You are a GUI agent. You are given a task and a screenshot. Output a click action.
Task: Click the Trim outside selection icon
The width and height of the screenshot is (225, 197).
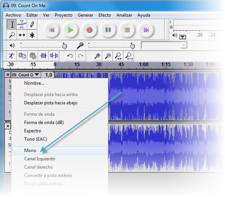(x=43, y=56)
